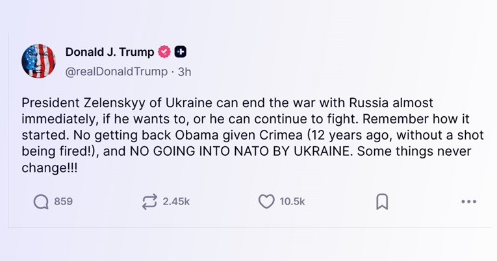Screen dimensions: 497x261
Task: Click the 10.5k likes count
Action: pos(292,202)
